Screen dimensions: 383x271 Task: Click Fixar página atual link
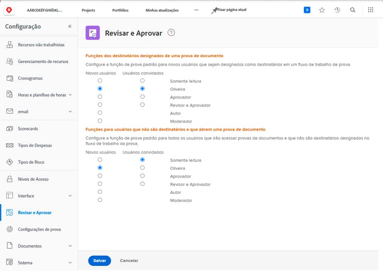click(232, 10)
